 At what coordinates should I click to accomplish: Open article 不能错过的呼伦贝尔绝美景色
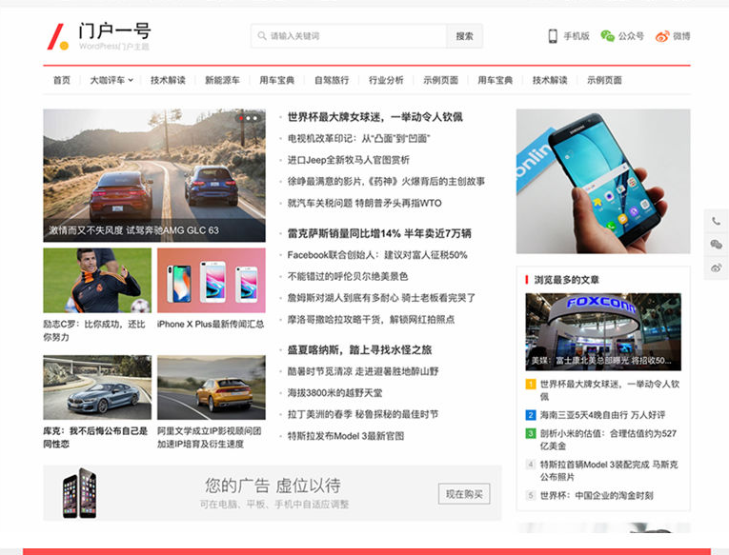(x=347, y=276)
